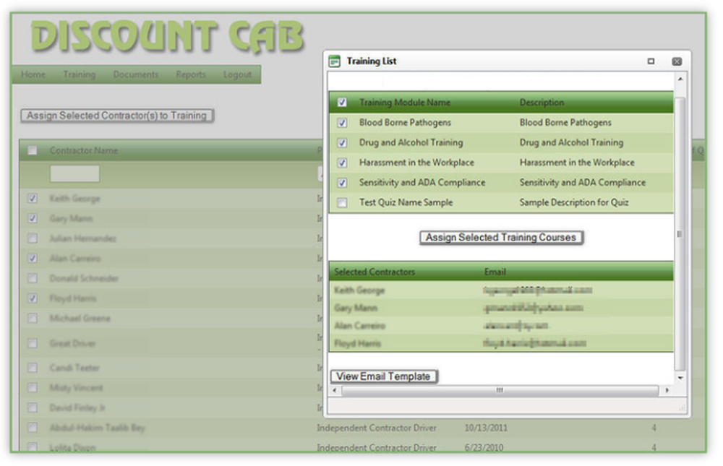Check Misty Vincent in contractor list
Image resolution: width=723 pixels, height=466 pixels.
click(33, 388)
